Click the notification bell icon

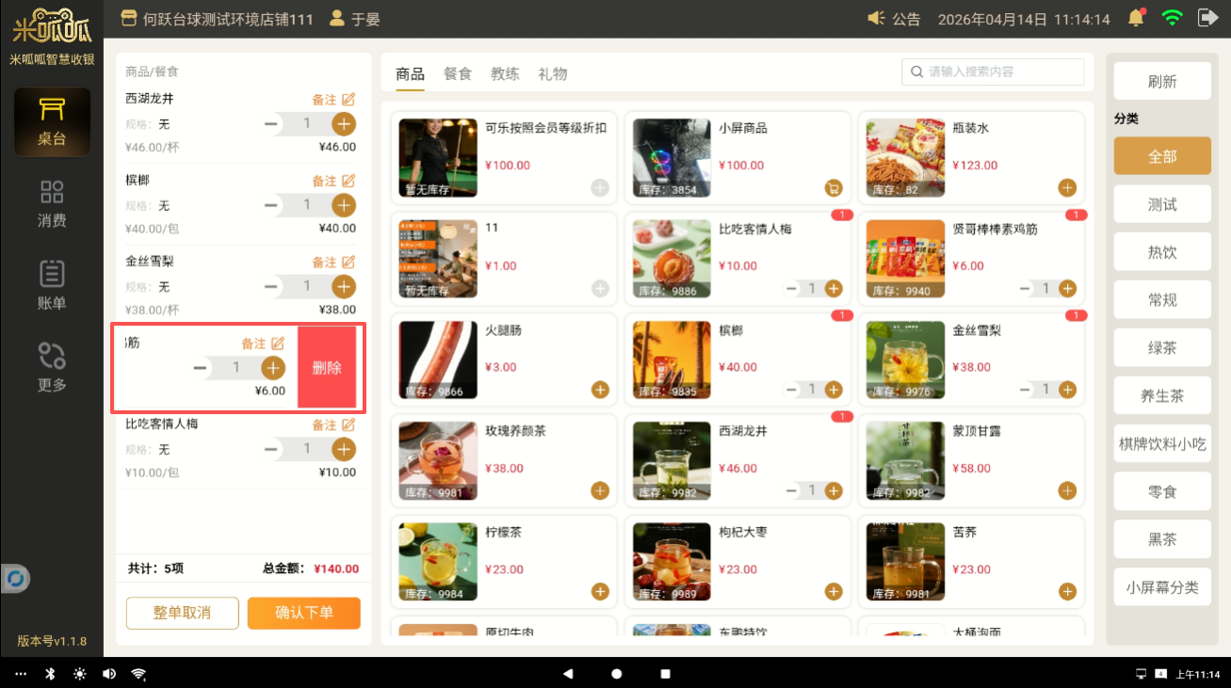[1136, 18]
